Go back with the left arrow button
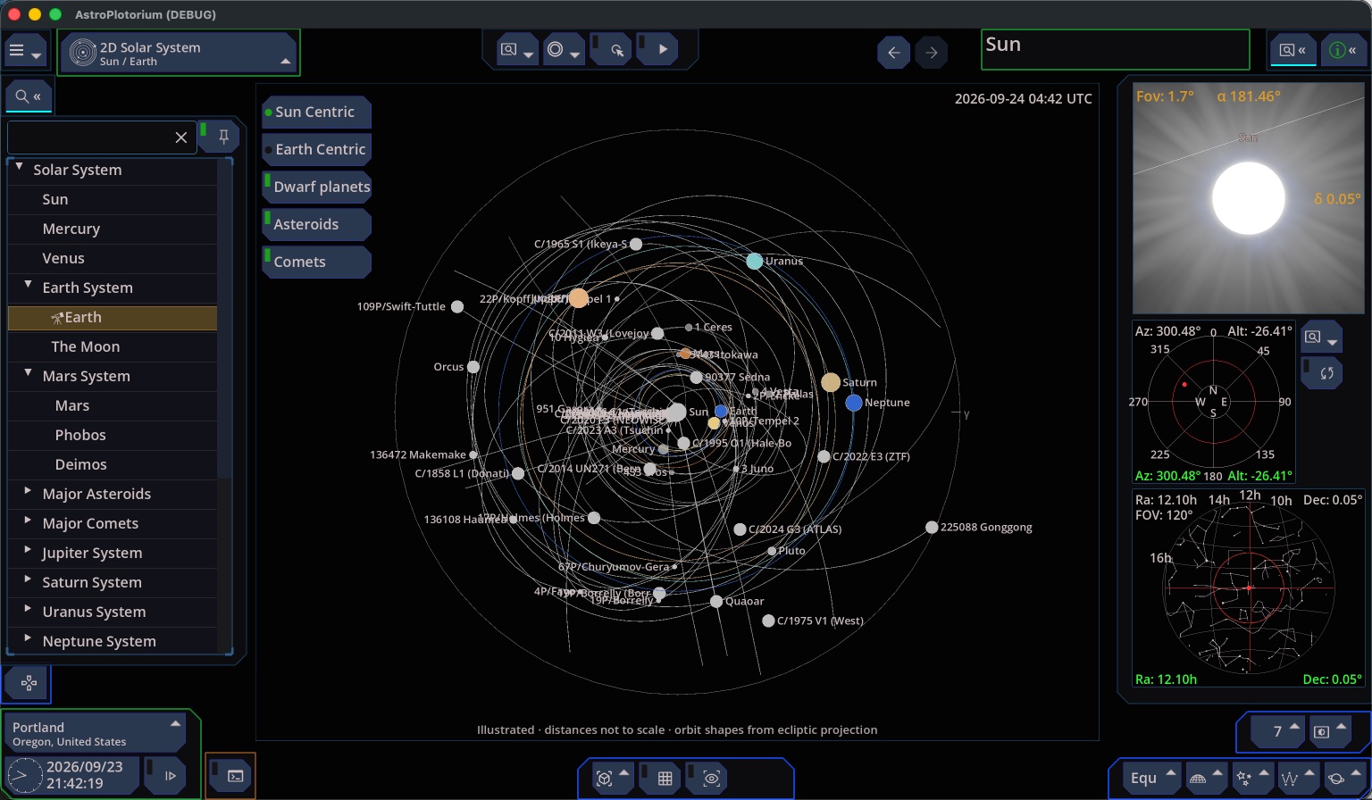The width and height of the screenshot is (1372, 800). [893, 53]
